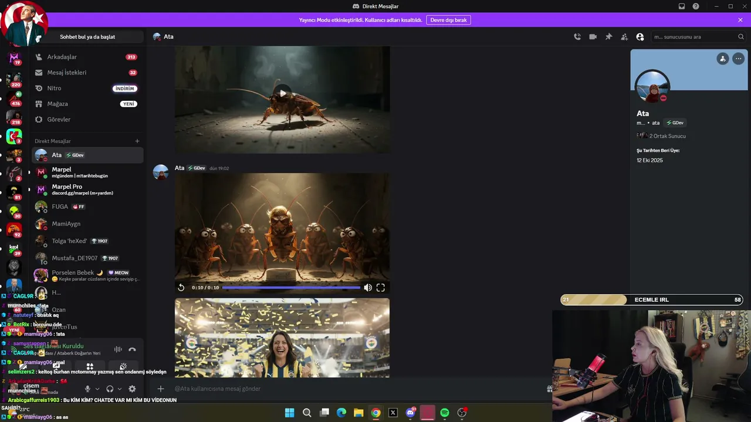This screenshot has width=751, height=422.
Task: Open the MamiAygn direct message
Action: (x=87, y=224)
